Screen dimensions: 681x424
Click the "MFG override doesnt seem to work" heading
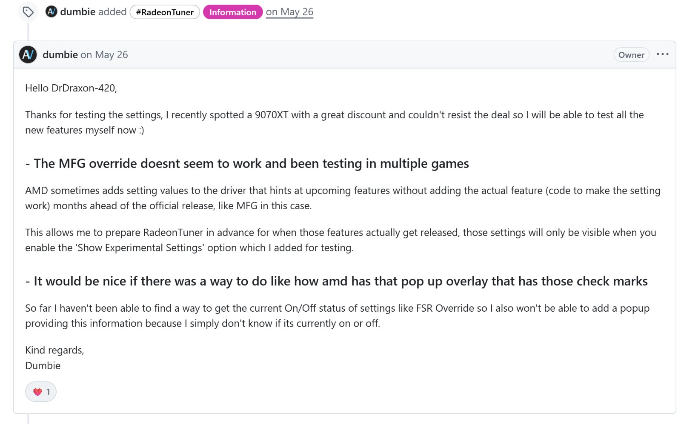pyautogui.click(x=247, y=163)
